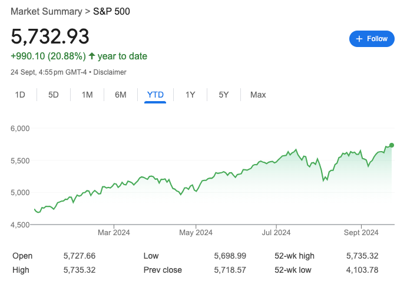
Task: Click the Jul 2024 axis label
Action: [x=276, y=233]
